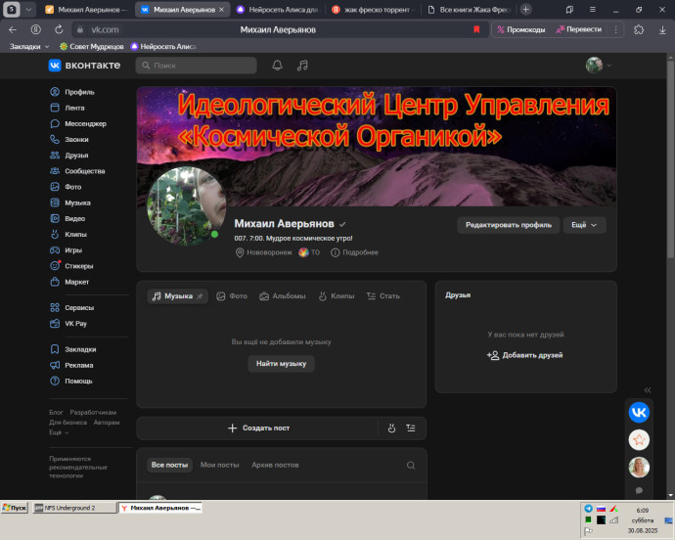
Task: Open account menu beside avatar
Action: 609,66
